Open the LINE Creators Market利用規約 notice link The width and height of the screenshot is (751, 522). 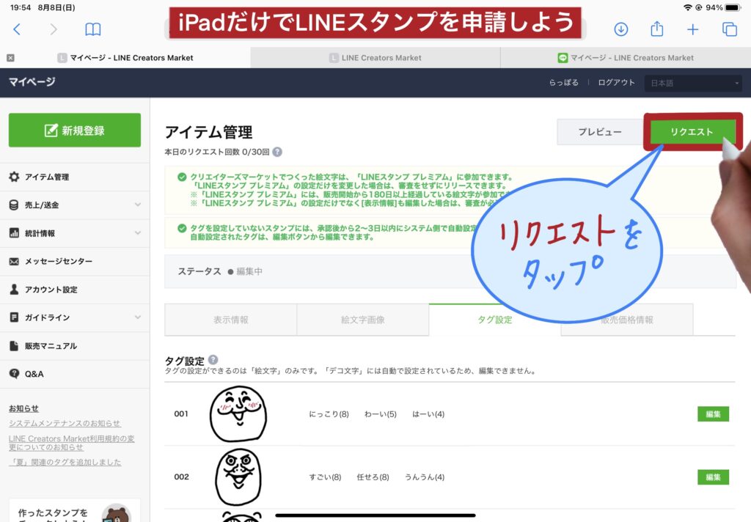click(71, 443)
